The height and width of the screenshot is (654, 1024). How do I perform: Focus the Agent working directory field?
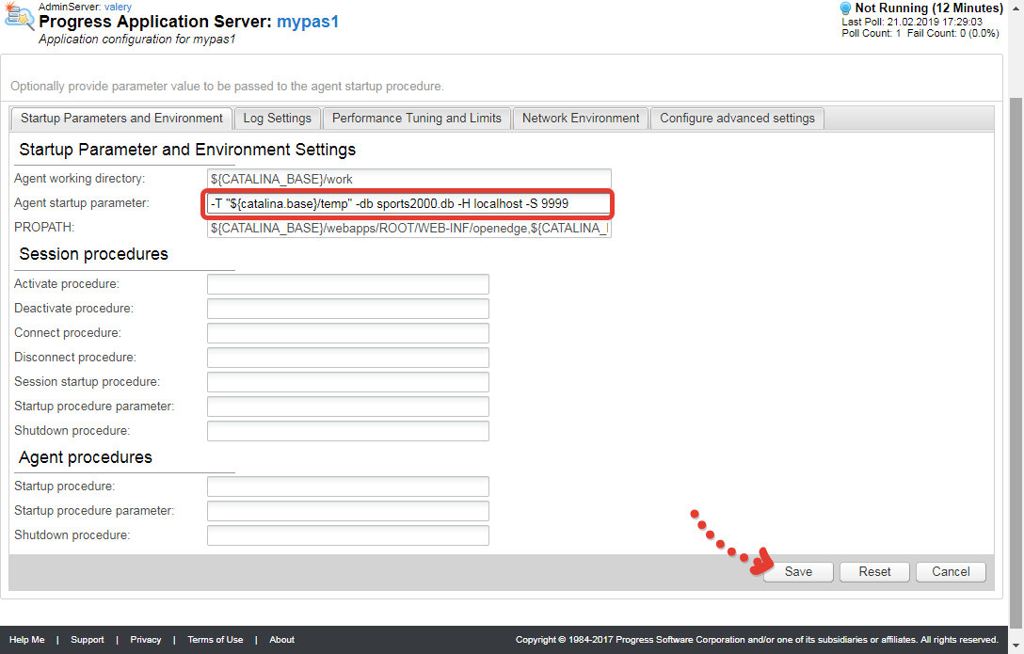(408, 179)
